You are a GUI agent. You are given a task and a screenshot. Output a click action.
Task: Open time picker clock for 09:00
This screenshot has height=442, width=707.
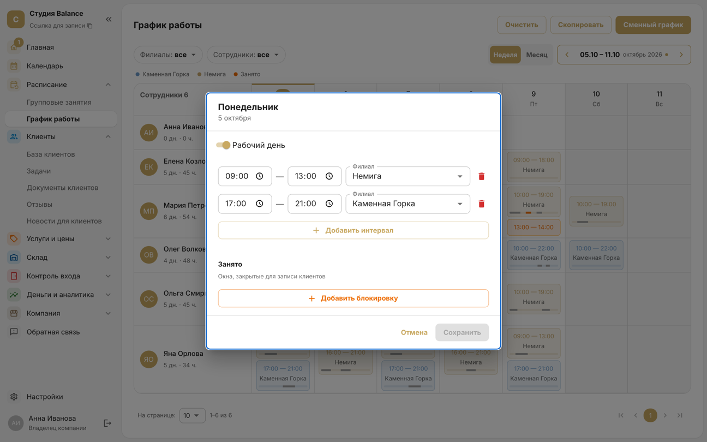[x=260, y=176]
